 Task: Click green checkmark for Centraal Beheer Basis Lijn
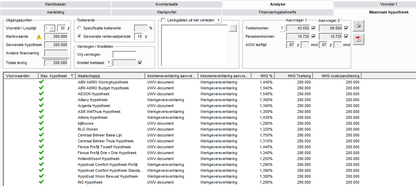pyautogui.click(x=41, y=135)
